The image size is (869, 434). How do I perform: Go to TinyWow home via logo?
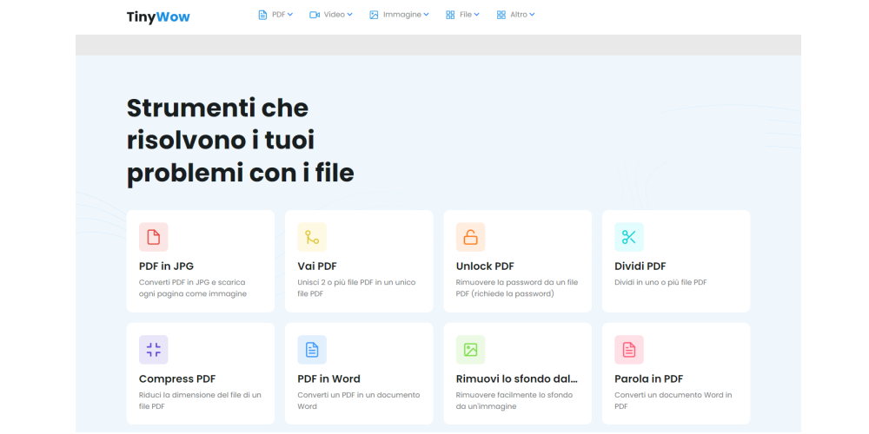point(158,16)
